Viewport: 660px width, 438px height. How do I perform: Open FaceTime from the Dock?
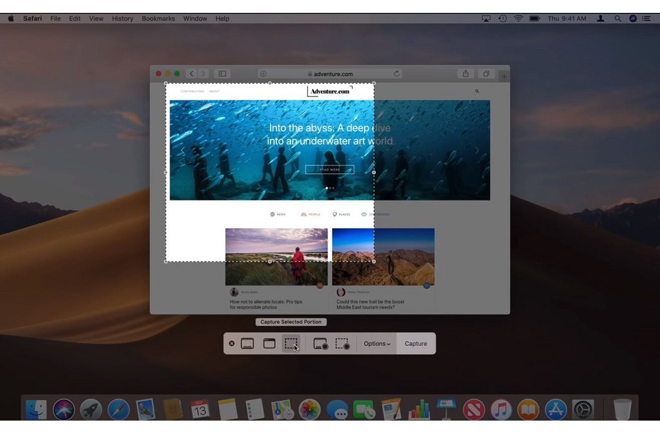[365, 409]
